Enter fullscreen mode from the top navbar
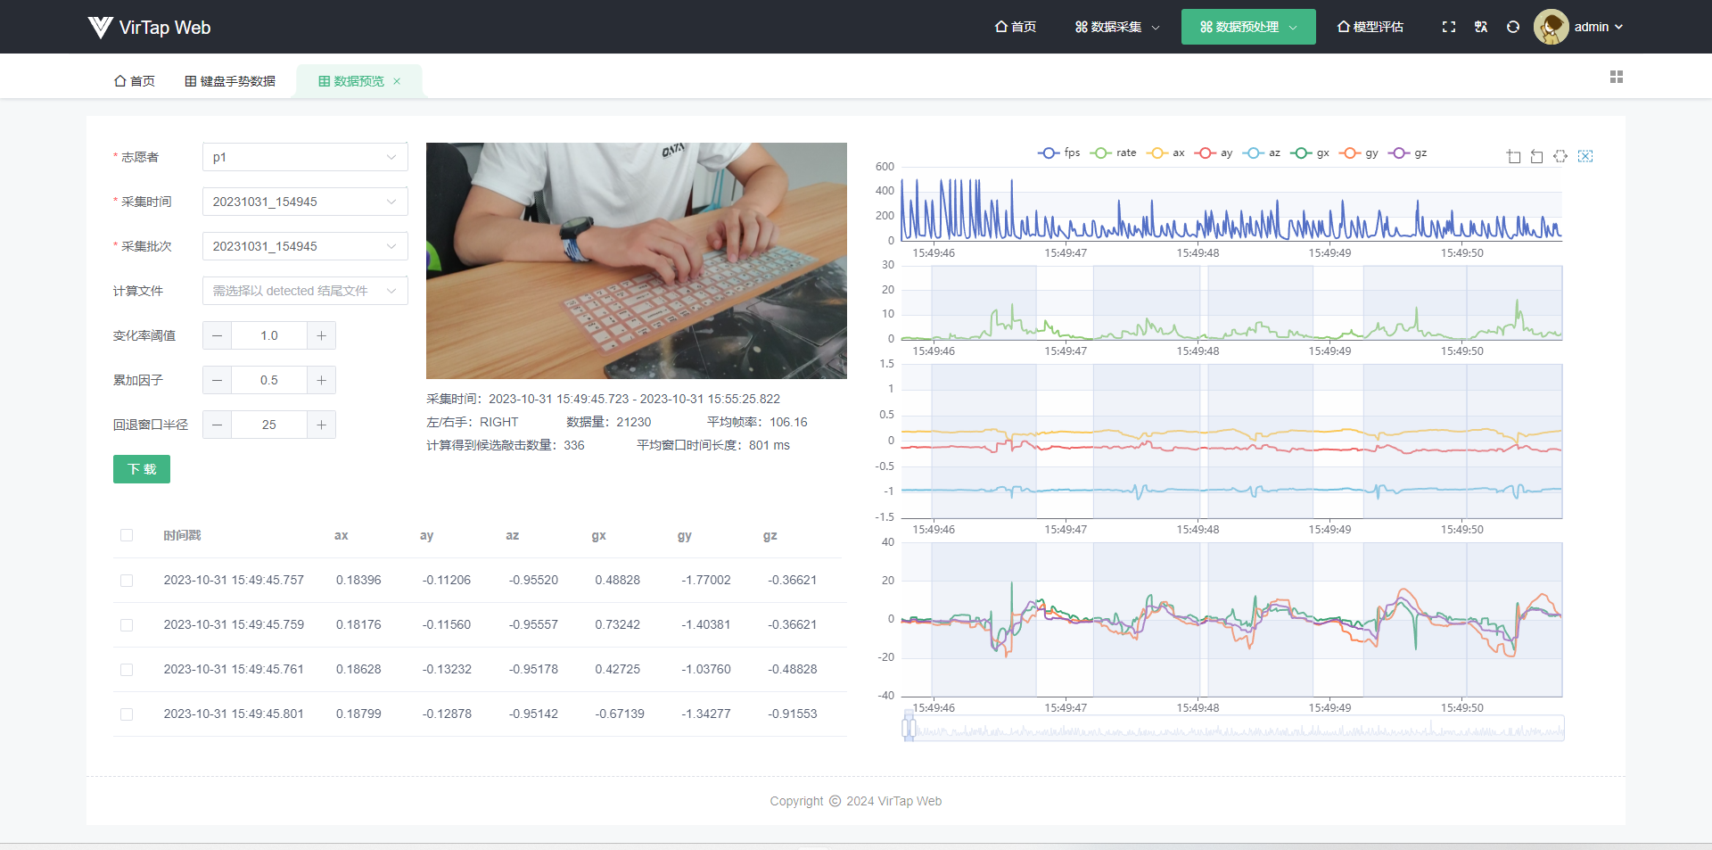Image resolution: width=1712 pixels, height=850 pixels. (x=1449, y=27)
